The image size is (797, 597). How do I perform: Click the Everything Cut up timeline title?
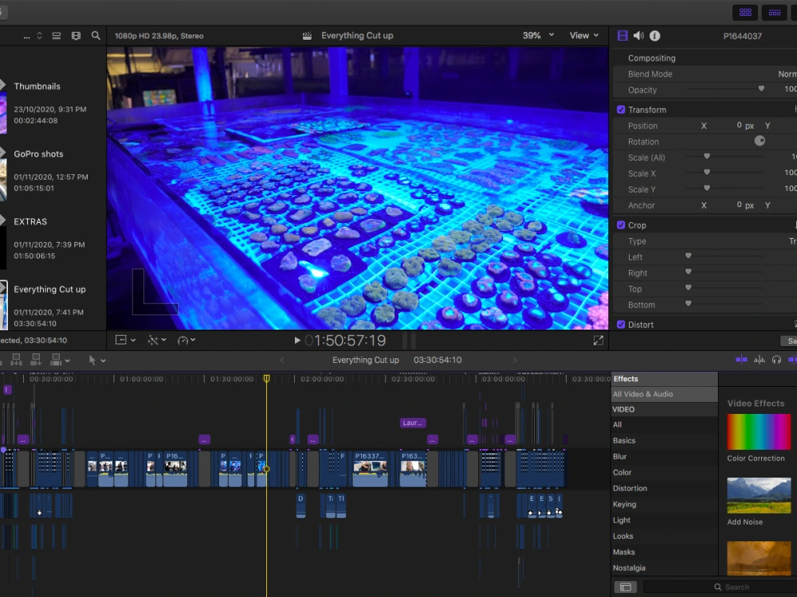pos(366,360)
